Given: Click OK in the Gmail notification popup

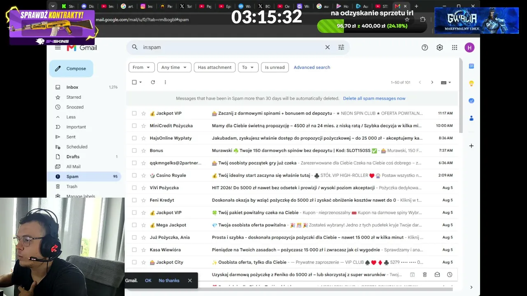Looking at the screenshot, I should point(148,281).
